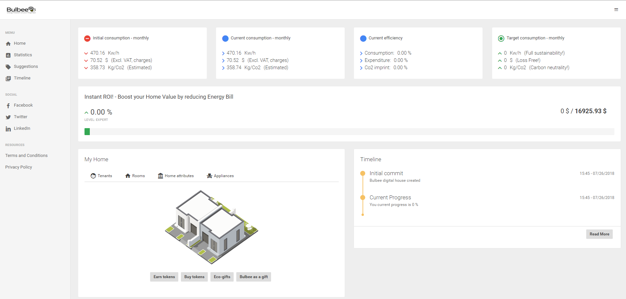Click the Initial commit timeline marker
This screenshot has height=299, width=626.
point(363,174)
